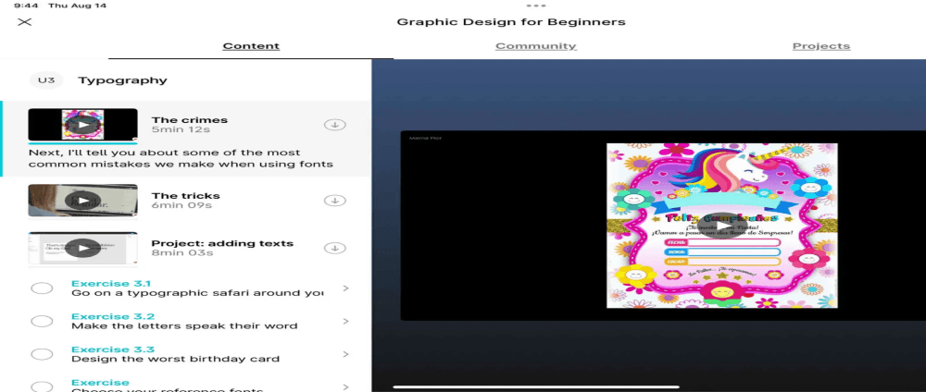Tap the three-dot multitasking indicator
This screenshot has height=392, width=926.
coord(535,6)
